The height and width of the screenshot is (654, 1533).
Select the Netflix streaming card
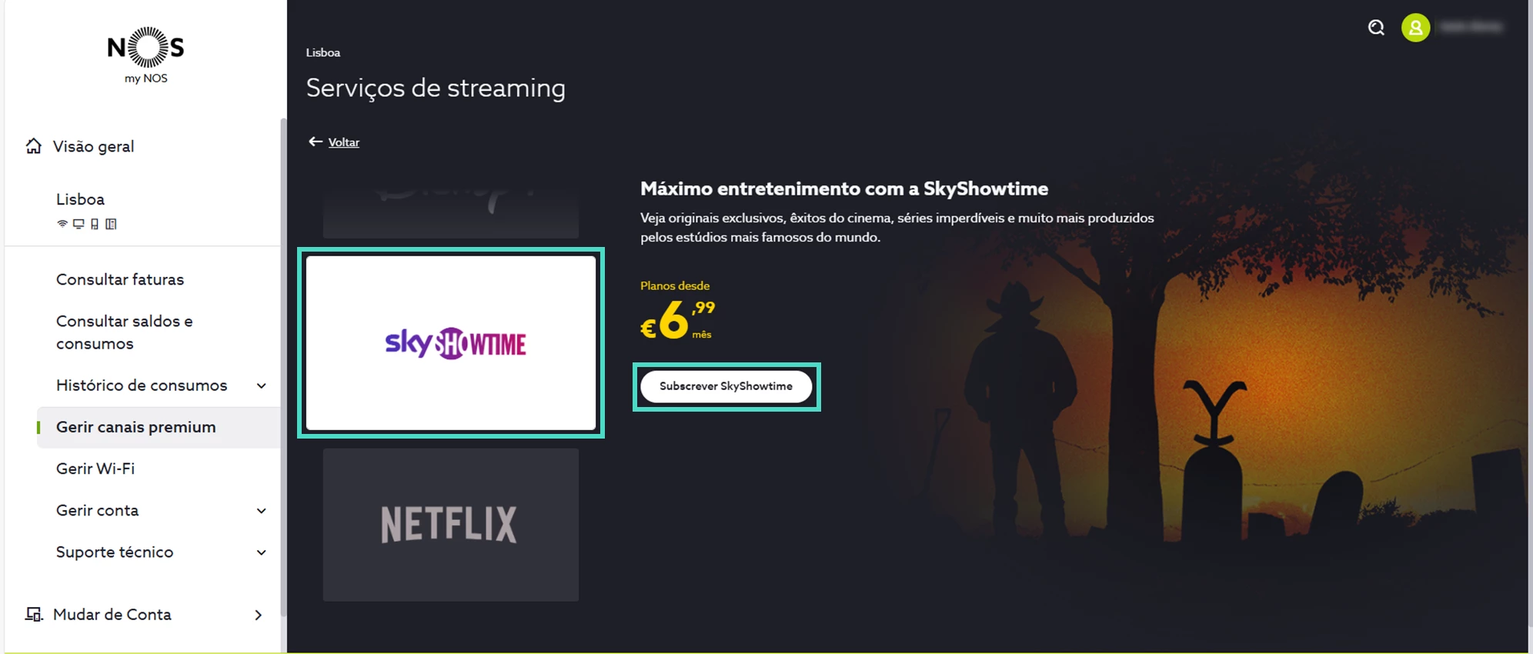tap(451, 525)
